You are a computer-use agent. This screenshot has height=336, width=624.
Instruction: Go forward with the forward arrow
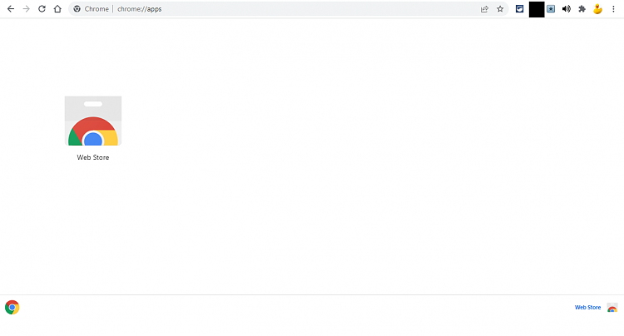point(27,9)
